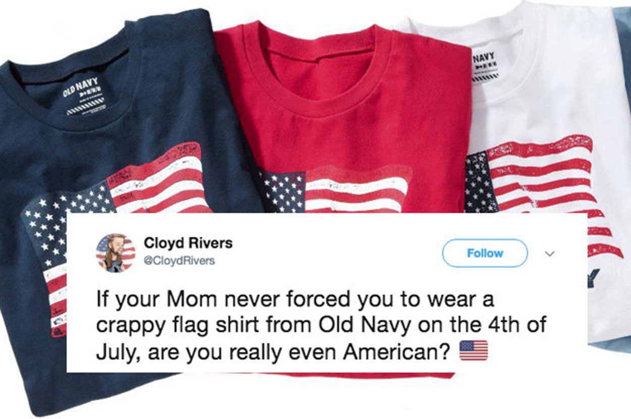Screen dimensions: 631x419
Task: Click the star field on white shirt flag
Action: (480, 183)
